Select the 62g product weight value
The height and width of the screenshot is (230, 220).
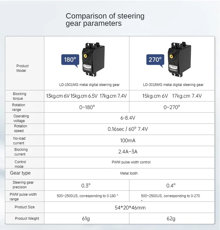[171, 219]
